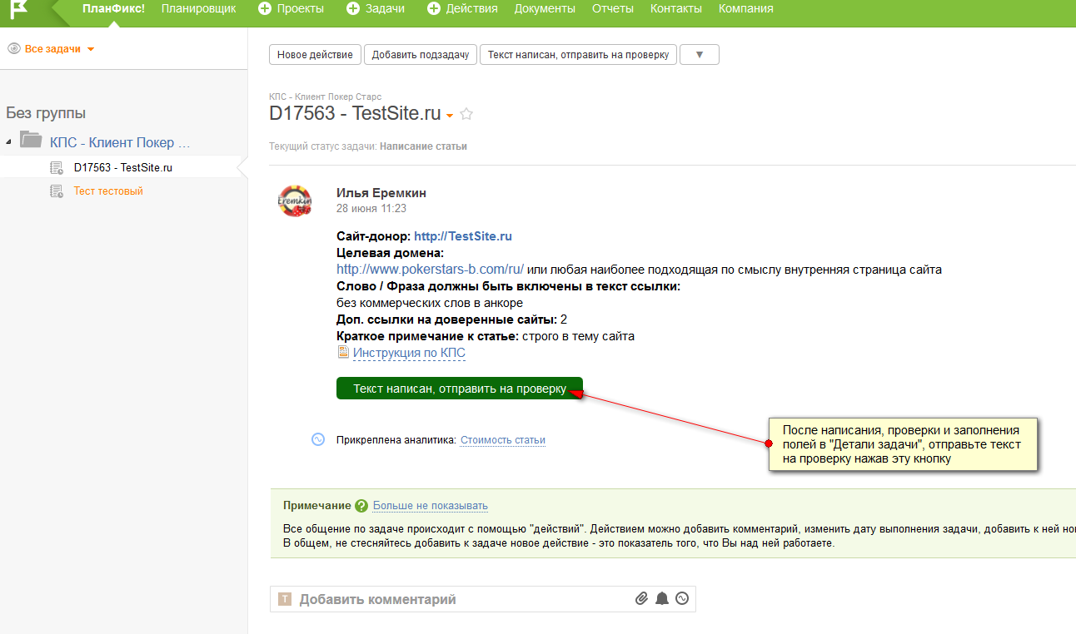Viewport: 1076px width, 634px height.
Task: Click the green Текст написан, отправить на проверку button
Action: coord(460,389)
